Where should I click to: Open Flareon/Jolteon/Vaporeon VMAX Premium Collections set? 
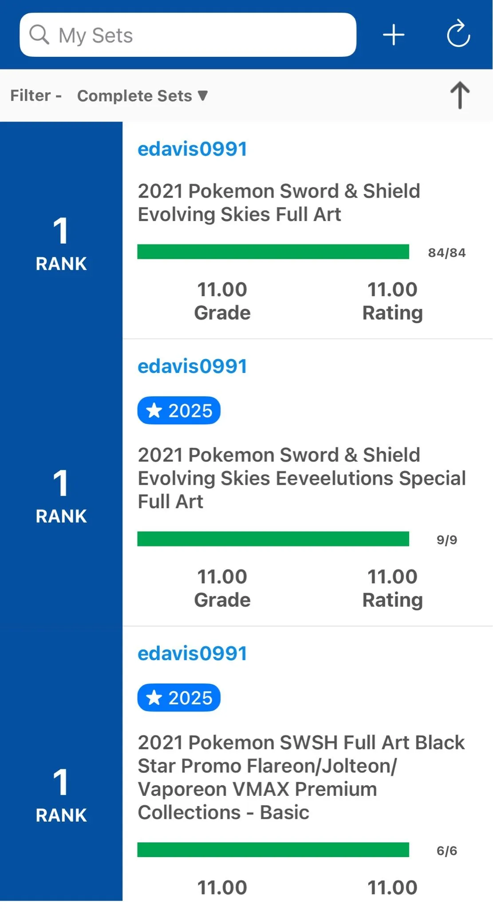coord(301,777)
